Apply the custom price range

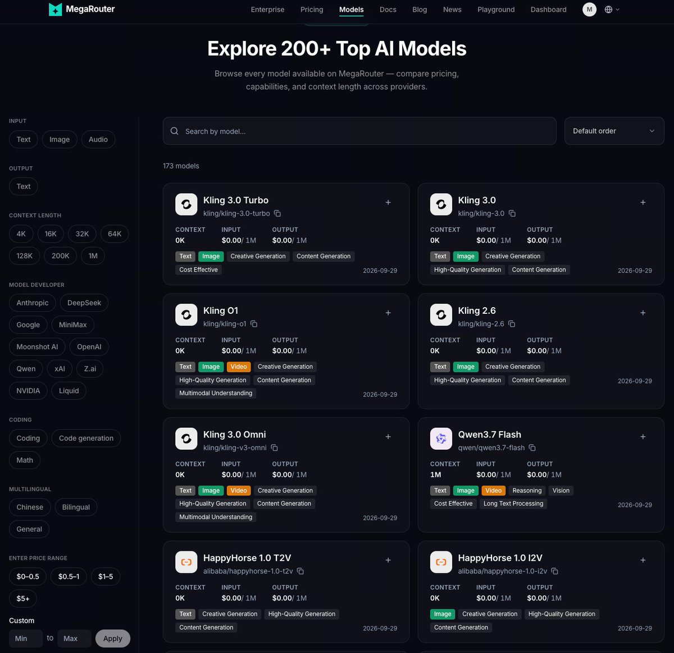[x=113, y=638]
